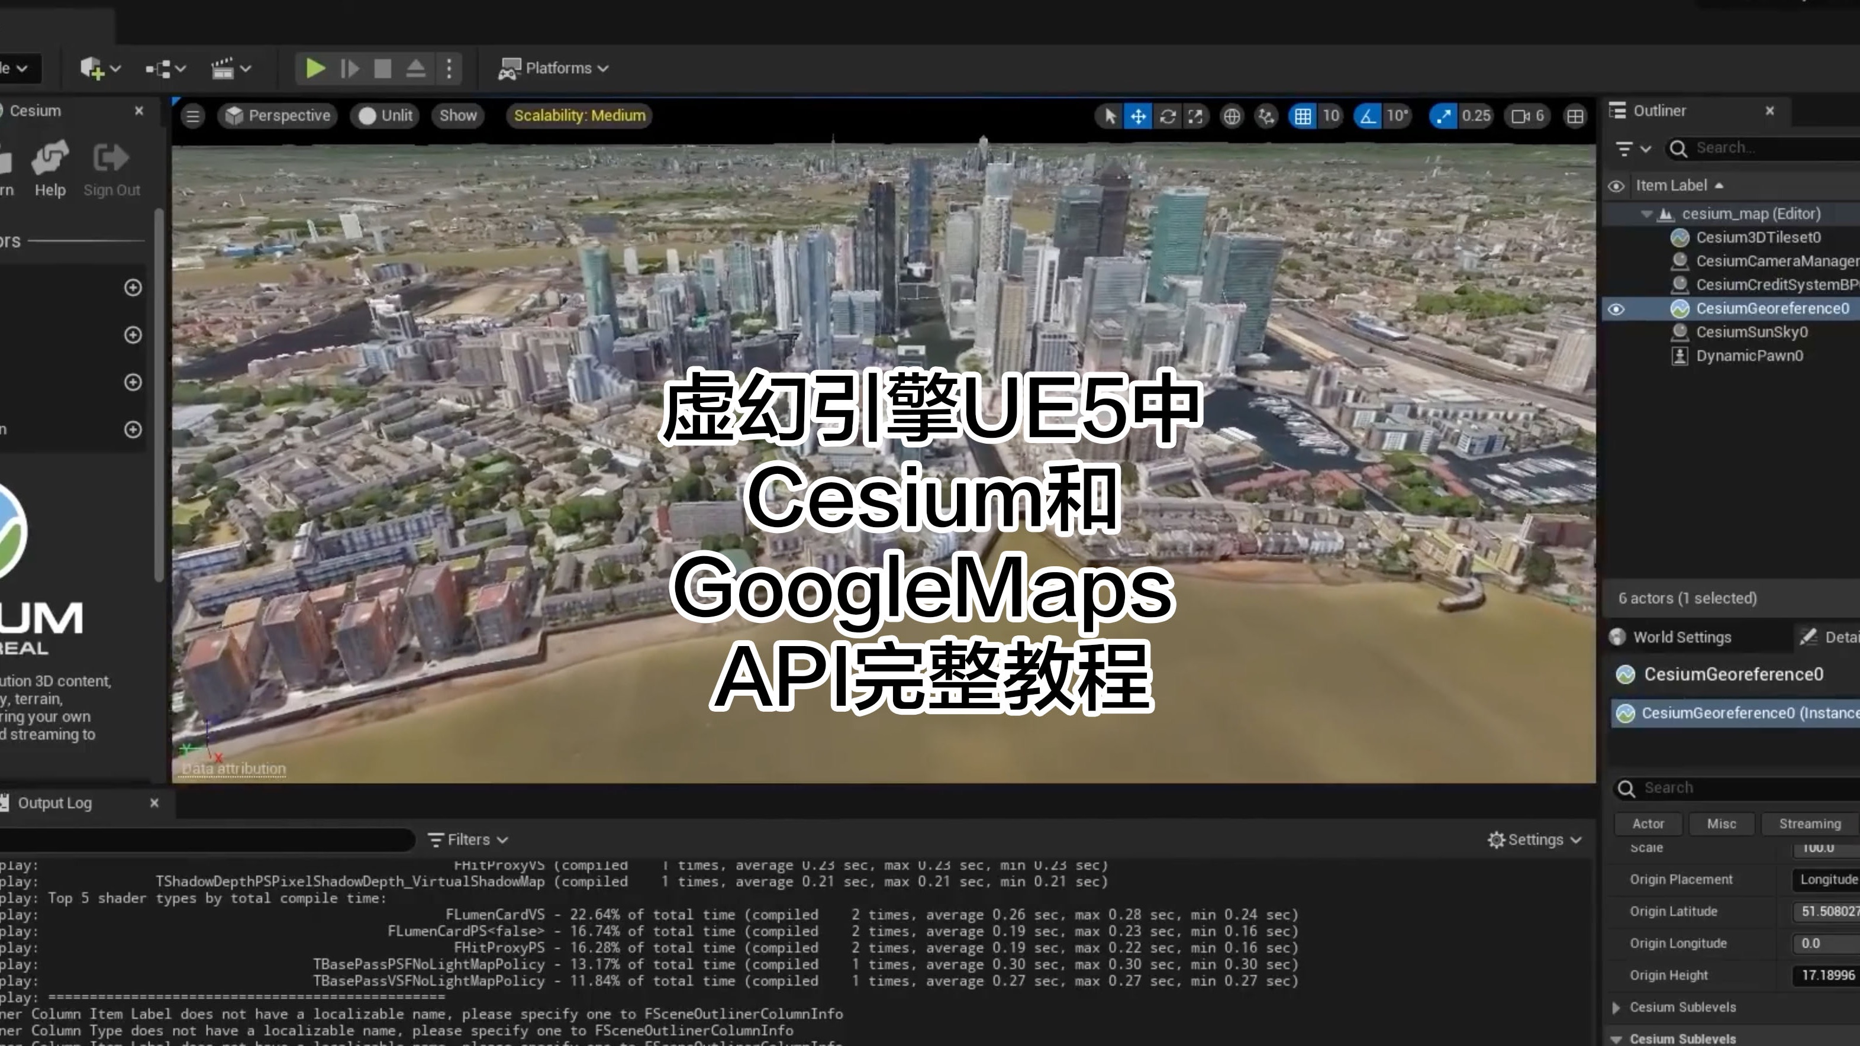Screen dimensions: 1860x1046
Task: Select the Rotate tool in viewport
Action: pos(1168,116)
